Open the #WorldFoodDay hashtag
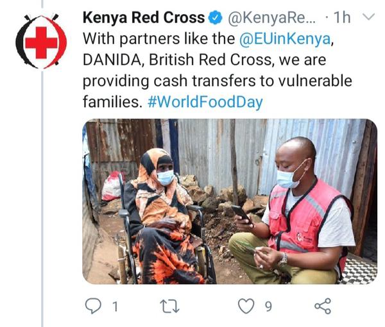385x327 pixels. tap(205, 102)
